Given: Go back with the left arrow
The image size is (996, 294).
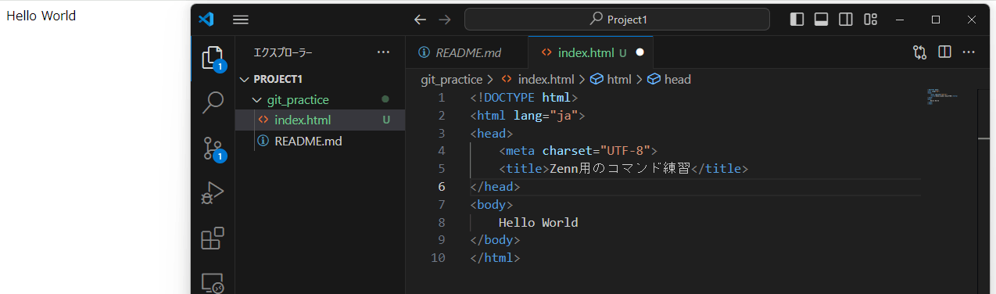Looking at the screenshot, I should pos(420,20).
